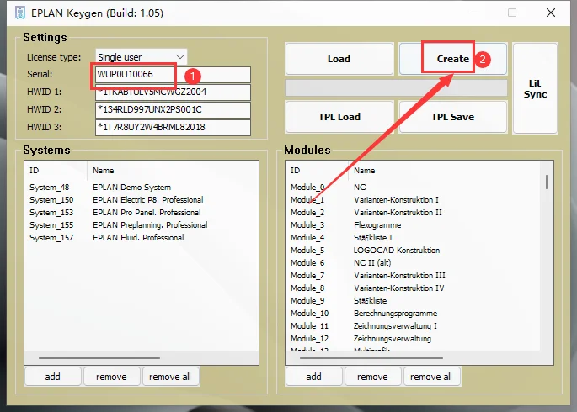This screenshot has height=412, width=577.
Task: Click the TPL Load button
Action: click(339, 117)
